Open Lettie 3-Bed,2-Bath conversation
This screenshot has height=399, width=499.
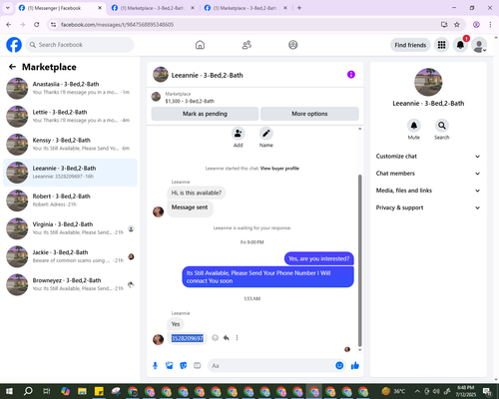tap(70, 116)
